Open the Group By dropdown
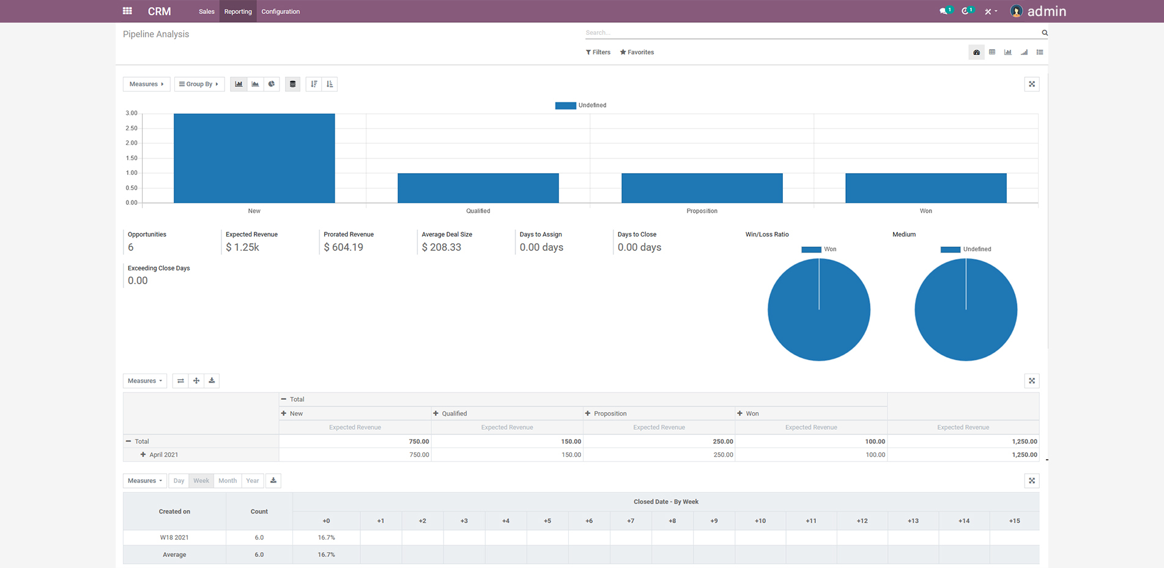 point(199,84)
